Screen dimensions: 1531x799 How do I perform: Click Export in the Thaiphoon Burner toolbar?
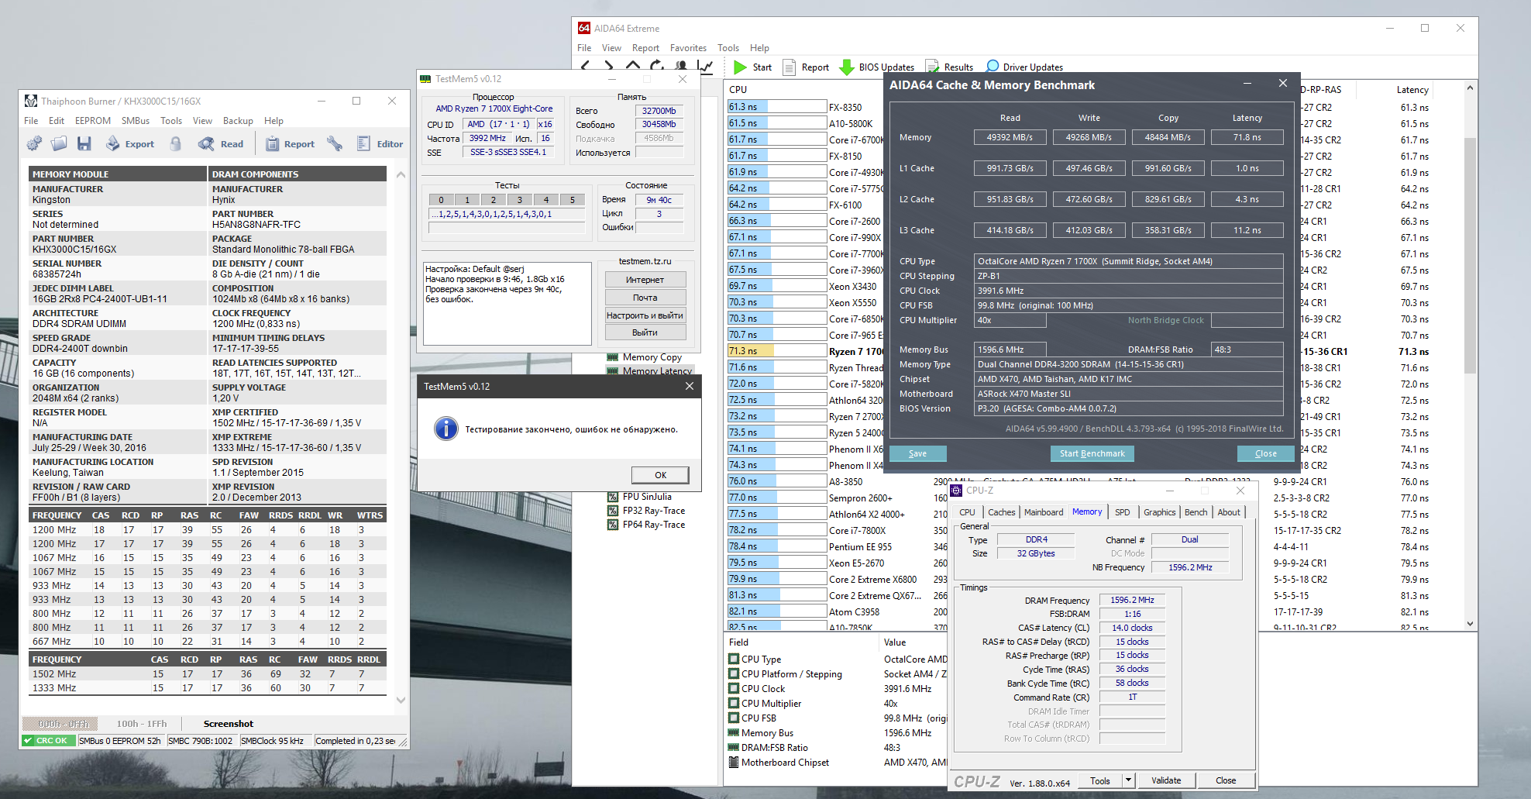click(x=130, y=143)
